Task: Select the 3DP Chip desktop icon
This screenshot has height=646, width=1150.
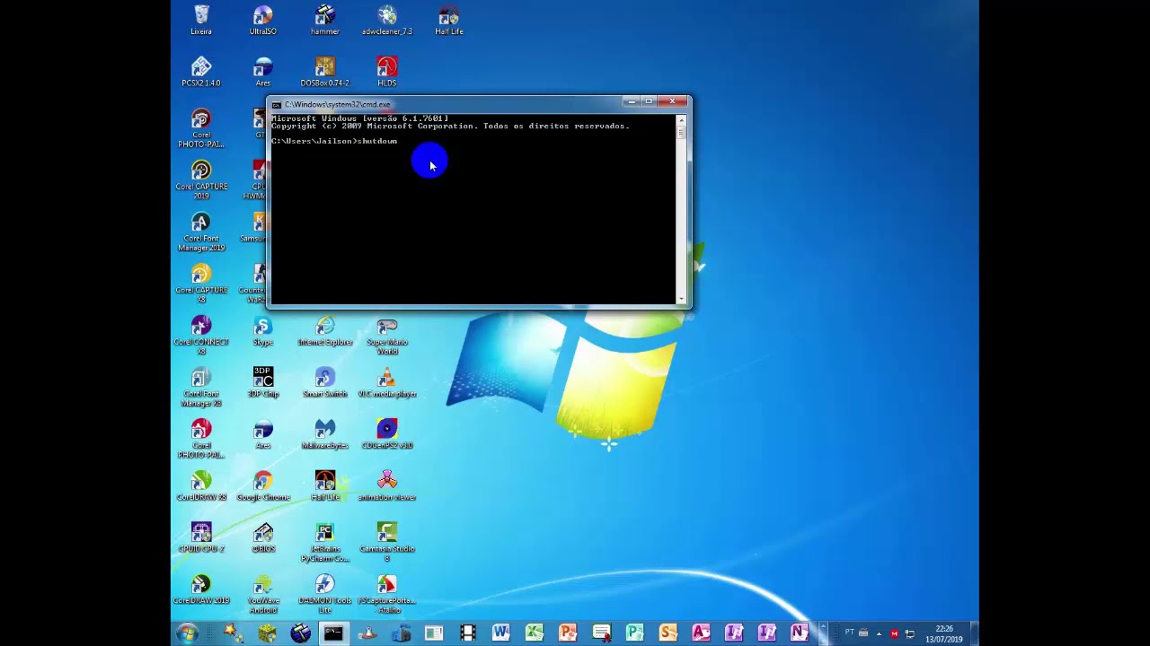Action: (262, 382)
